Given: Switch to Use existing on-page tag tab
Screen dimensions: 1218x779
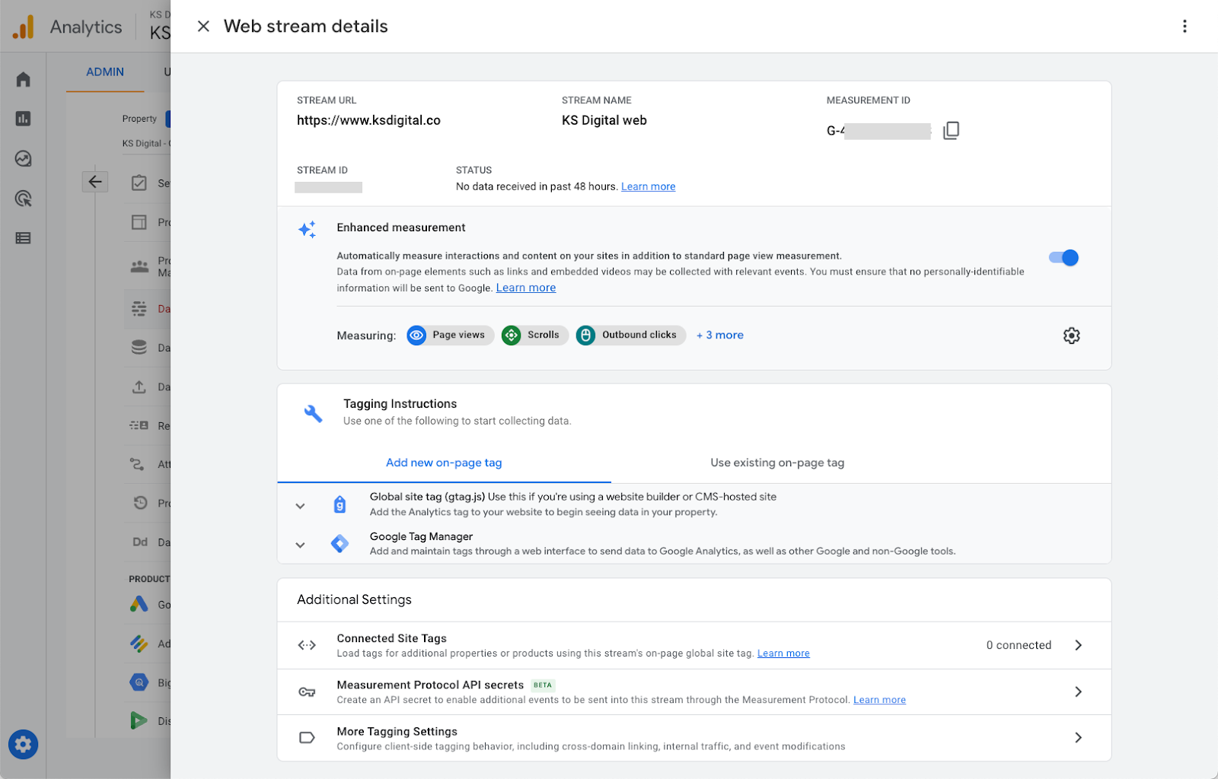Looking at the screenshot, I should (x=777, y=463).
